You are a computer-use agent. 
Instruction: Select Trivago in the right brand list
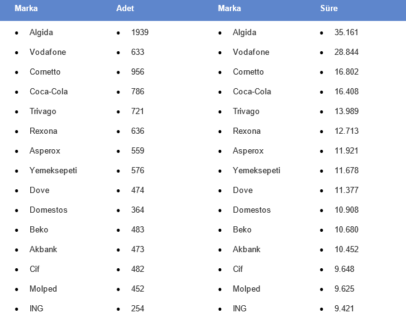pos(246,112)
